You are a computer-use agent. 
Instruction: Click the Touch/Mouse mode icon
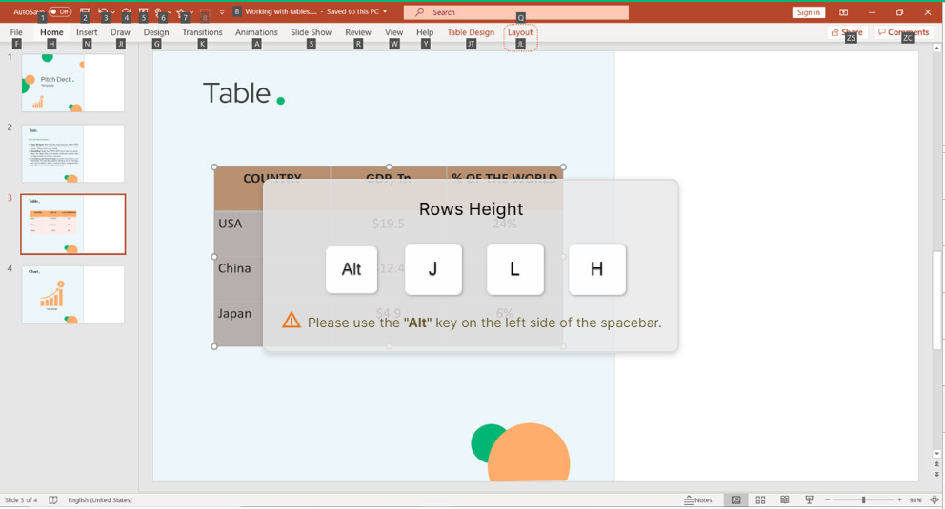click(158, 11)
